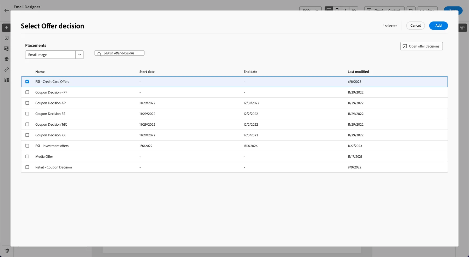Open the settings sliders icon on right edge
This screenshot has width=469, height=257.
(x=462, y=28)
